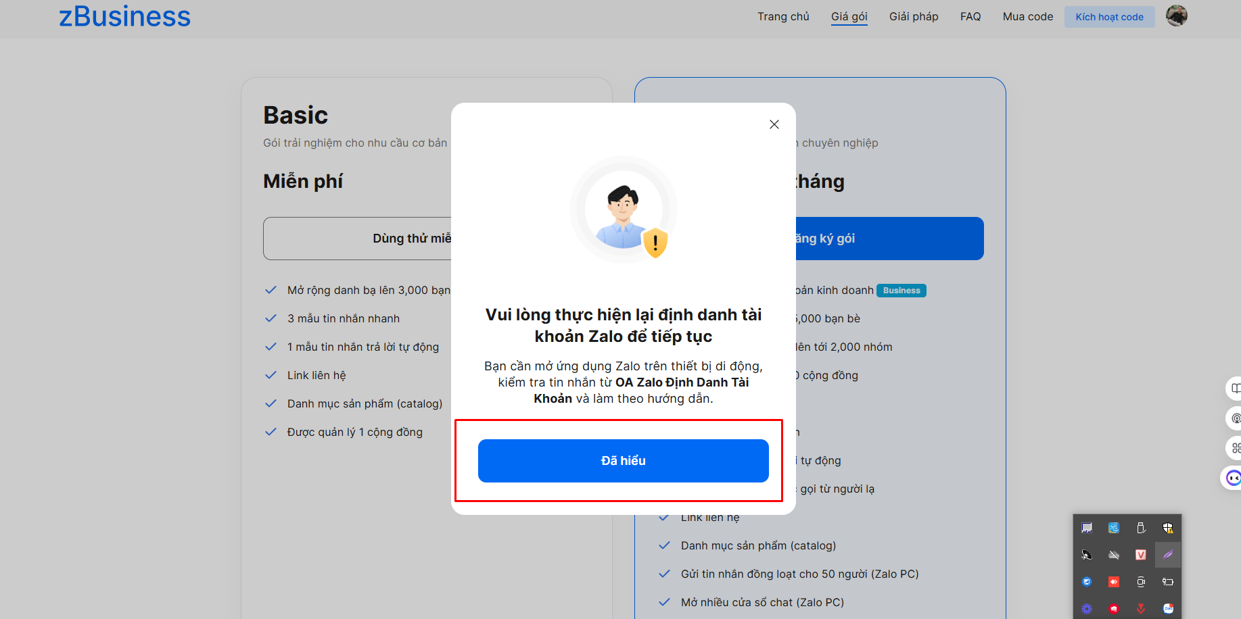This screenshot has height=619, width=1241.
Task: Click checkmark beside 'Được quản lý 1 cộng đồng'
Action: pyautogui.click(x=271, y=432)
